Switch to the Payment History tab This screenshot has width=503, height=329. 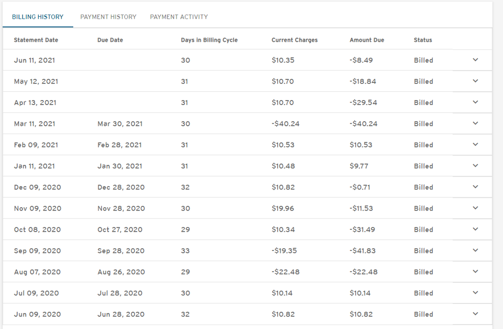click(108, 17)
